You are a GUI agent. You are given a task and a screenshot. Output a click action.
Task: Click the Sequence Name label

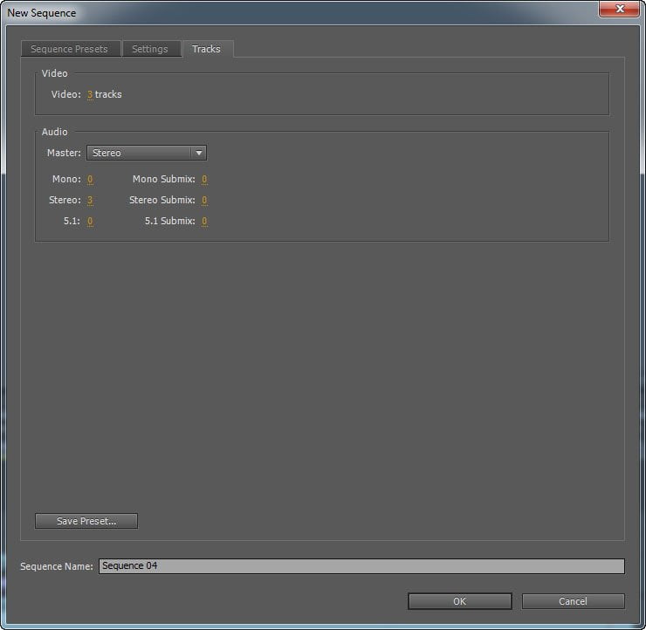click(x=57, y=566)
